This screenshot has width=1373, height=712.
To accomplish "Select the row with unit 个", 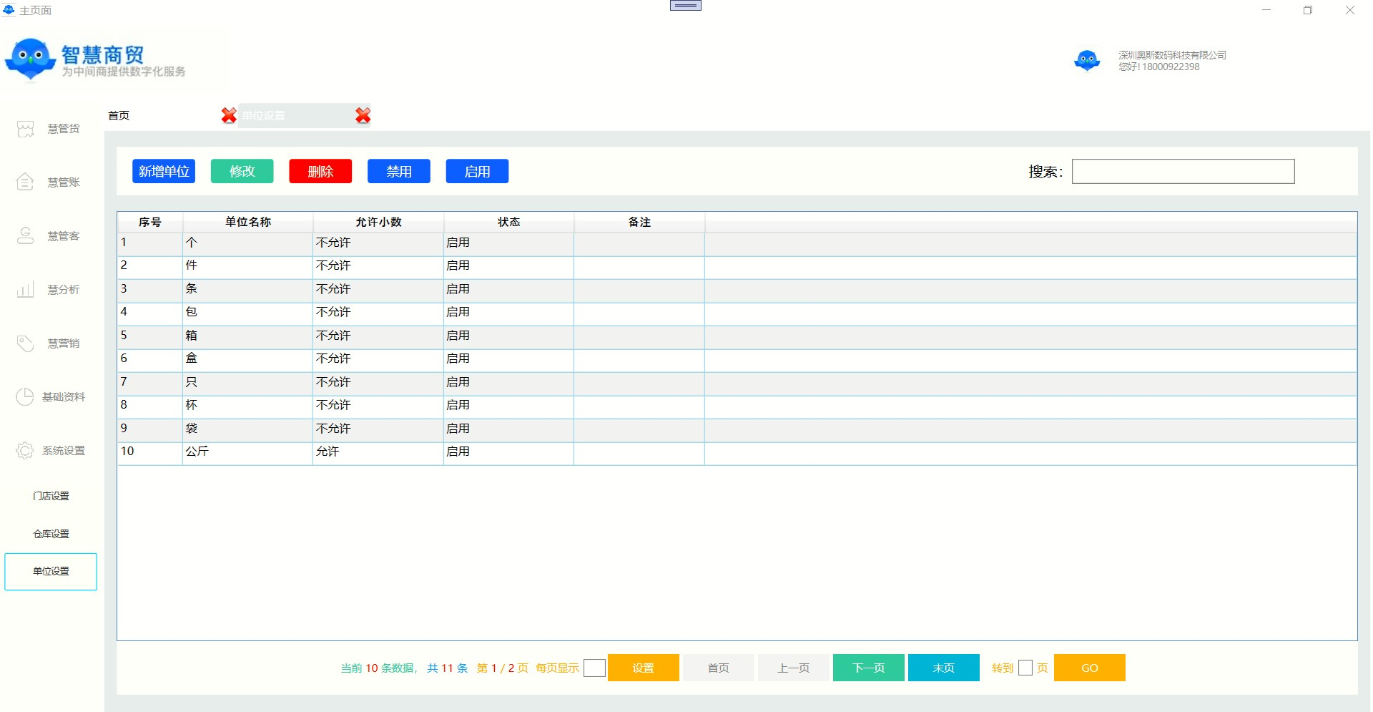I will (x=737, y=244).
